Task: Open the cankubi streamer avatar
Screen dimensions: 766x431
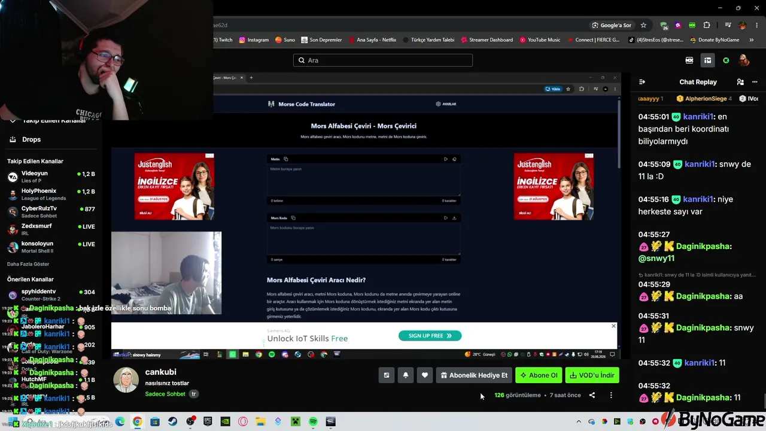Action: [126, 380]
